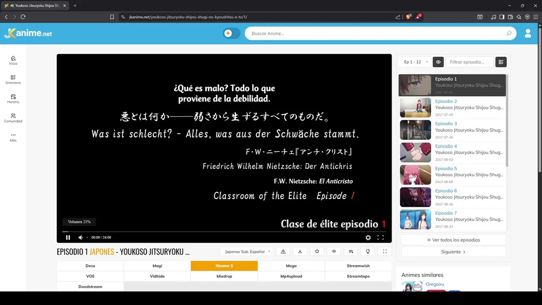Add anime to favorites with the star icon
The height and width of the screenshot is (305, 542).
point(317,252)
